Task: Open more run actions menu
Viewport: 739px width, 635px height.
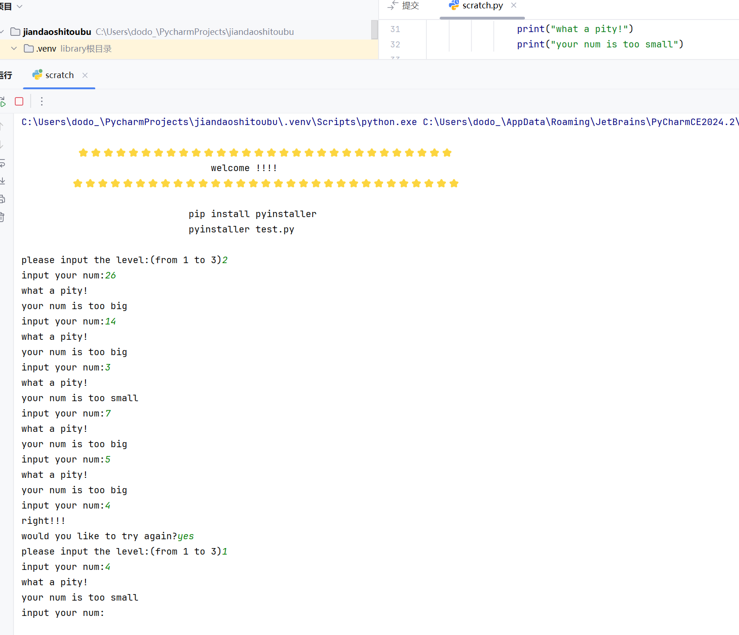Action: click(x=42, y=101)
